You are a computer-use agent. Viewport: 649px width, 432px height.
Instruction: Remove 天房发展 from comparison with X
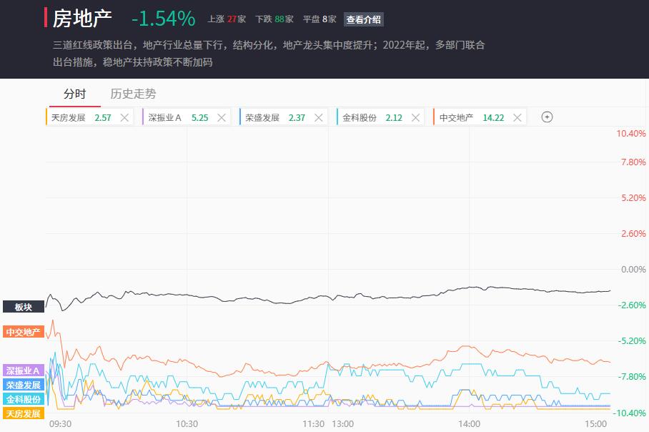pos(124,117)
